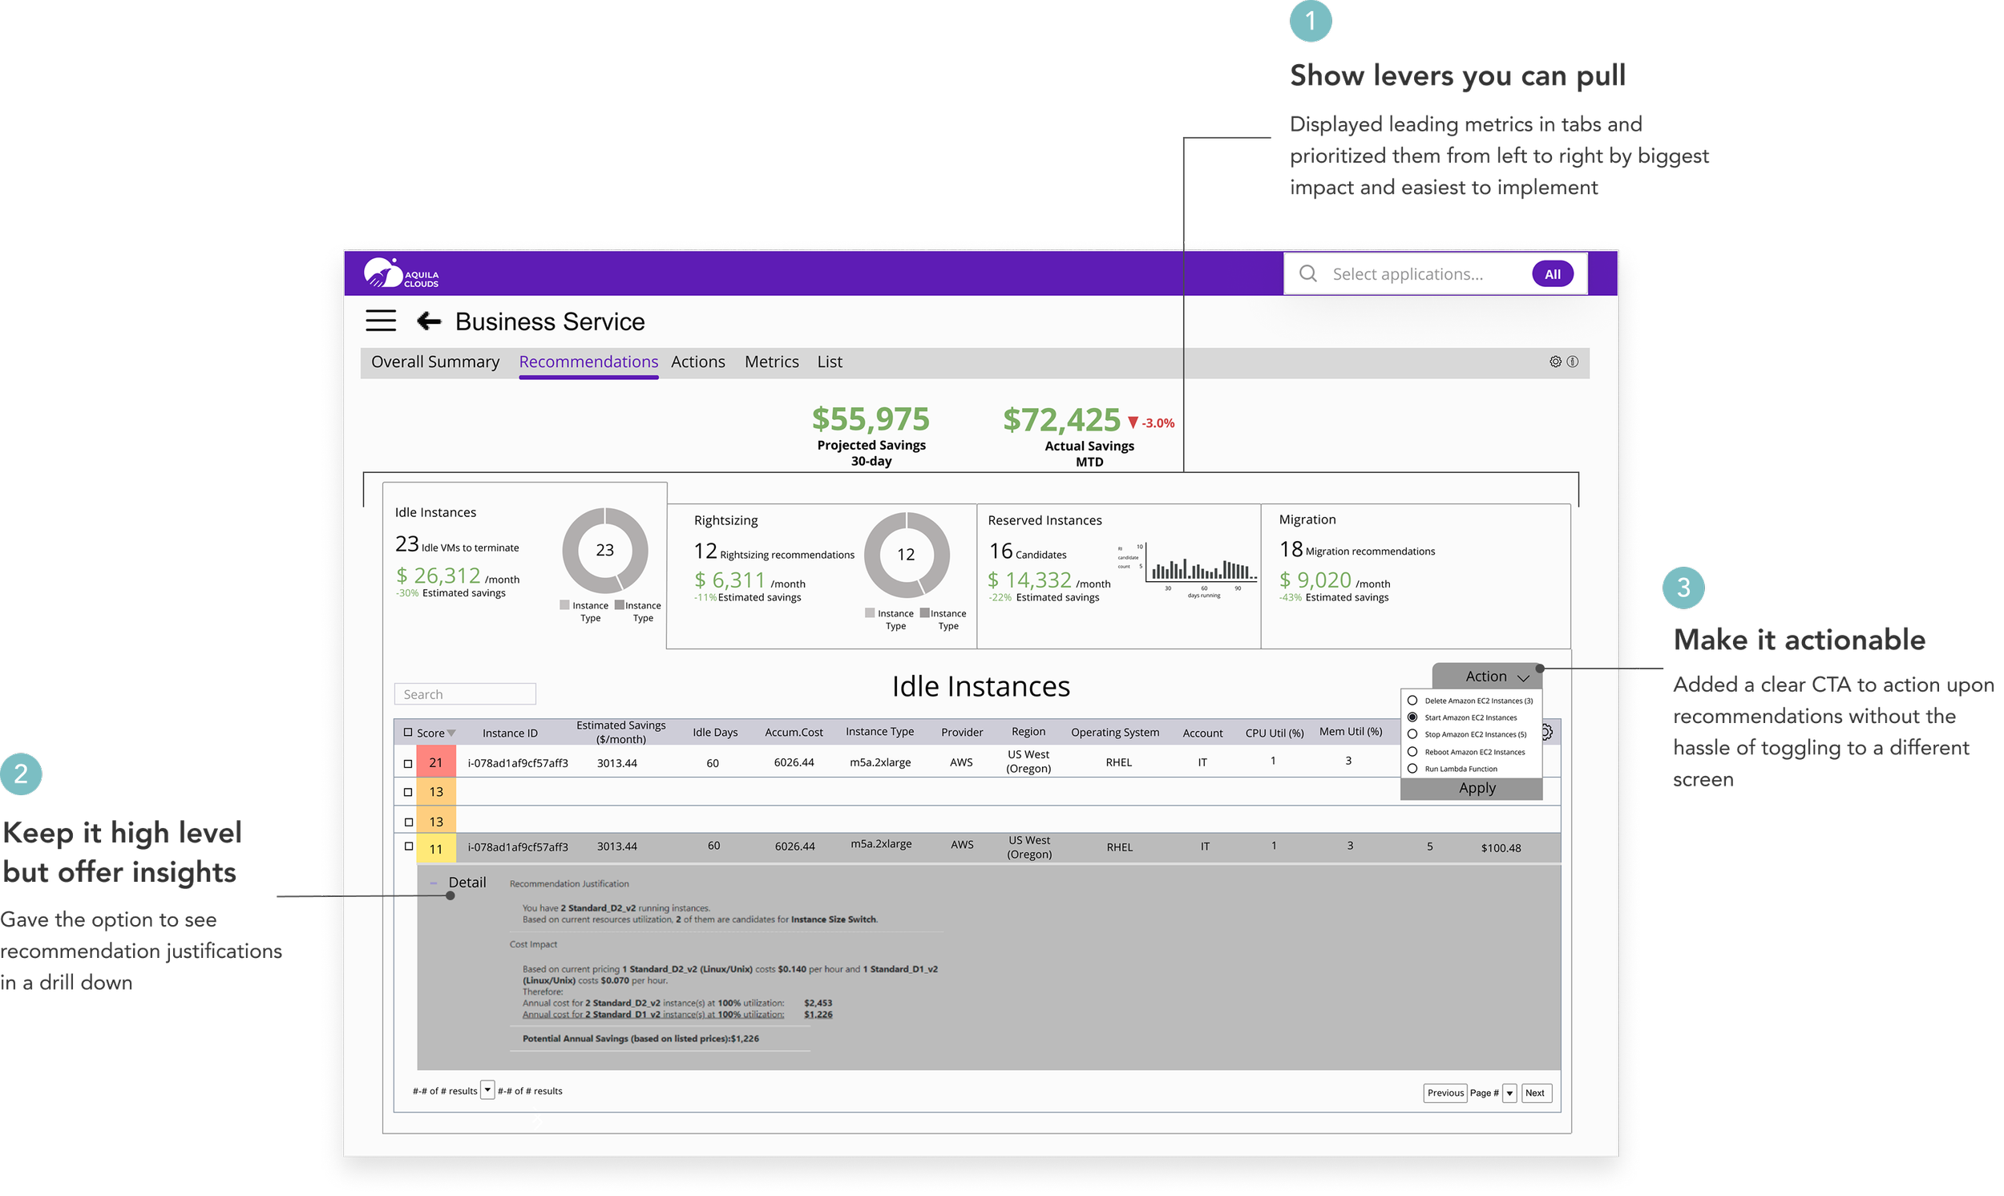Screen dimensions: 2004x1196
Task: Sort by Score column arrow
Action: [451, 733]
